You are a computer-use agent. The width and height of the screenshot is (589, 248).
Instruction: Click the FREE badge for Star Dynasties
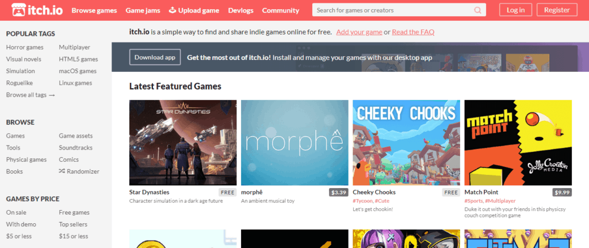click(x=228, y=192)
